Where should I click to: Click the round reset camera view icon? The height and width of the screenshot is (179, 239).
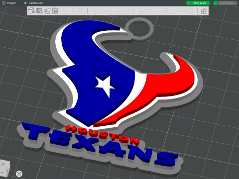point(19,174)
